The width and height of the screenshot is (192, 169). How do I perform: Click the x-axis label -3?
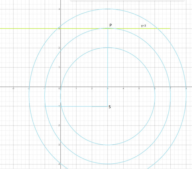click(13, 89)
